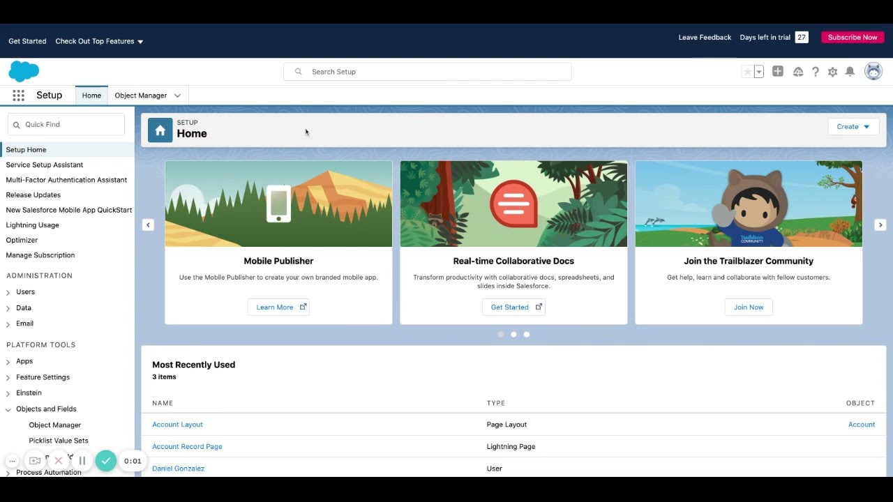Expand the Apps section

tap(8, 362)
